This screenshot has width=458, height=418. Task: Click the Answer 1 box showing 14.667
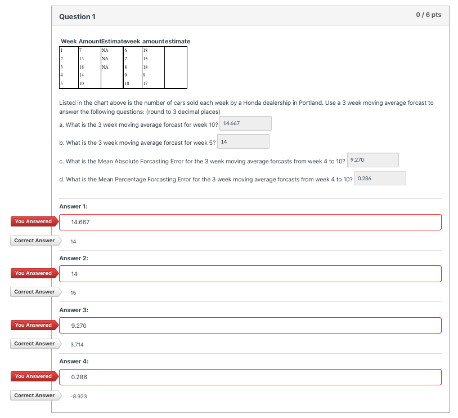[x=250, y=223]
